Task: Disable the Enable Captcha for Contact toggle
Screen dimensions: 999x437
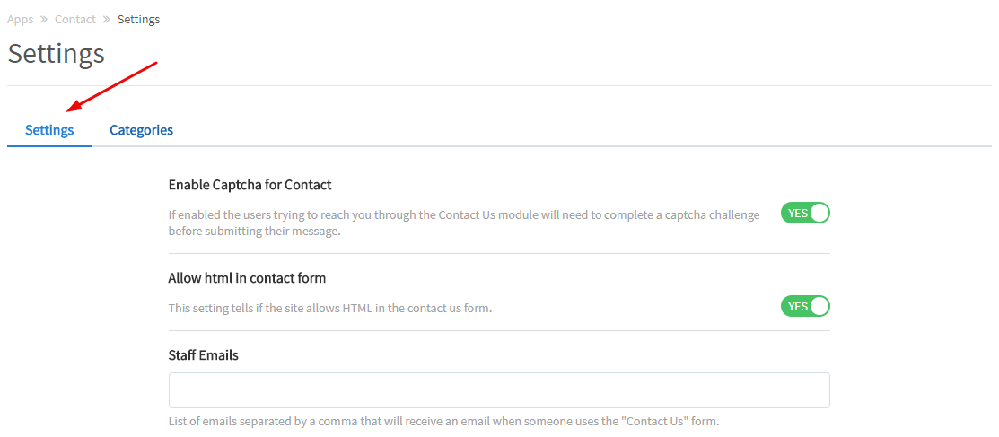Action: pos(805,214)
